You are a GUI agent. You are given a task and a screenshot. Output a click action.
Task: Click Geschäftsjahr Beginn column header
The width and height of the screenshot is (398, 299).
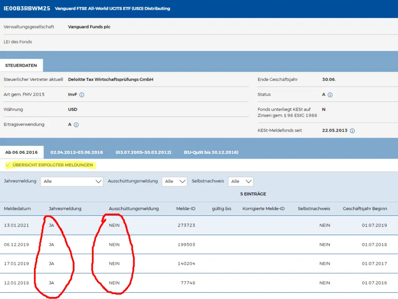tap(365, 209)
